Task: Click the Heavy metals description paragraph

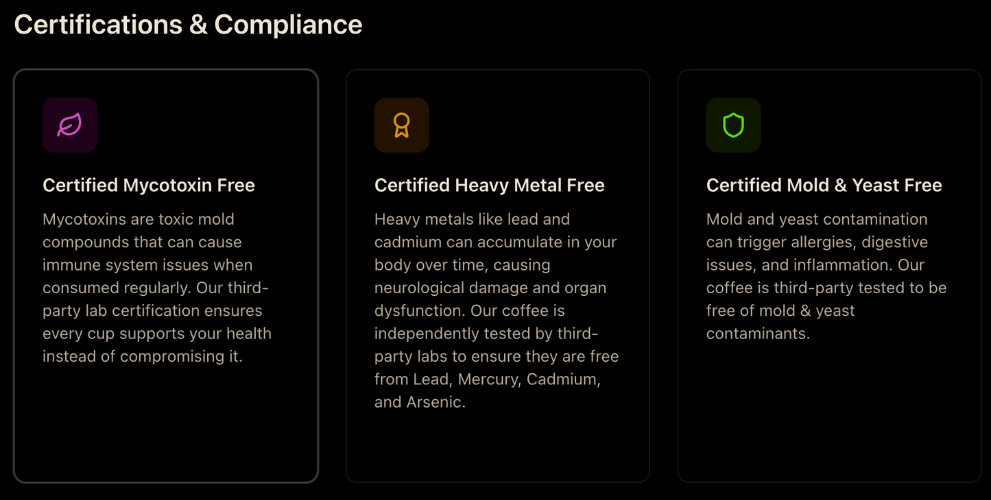Action: (497, 310)
